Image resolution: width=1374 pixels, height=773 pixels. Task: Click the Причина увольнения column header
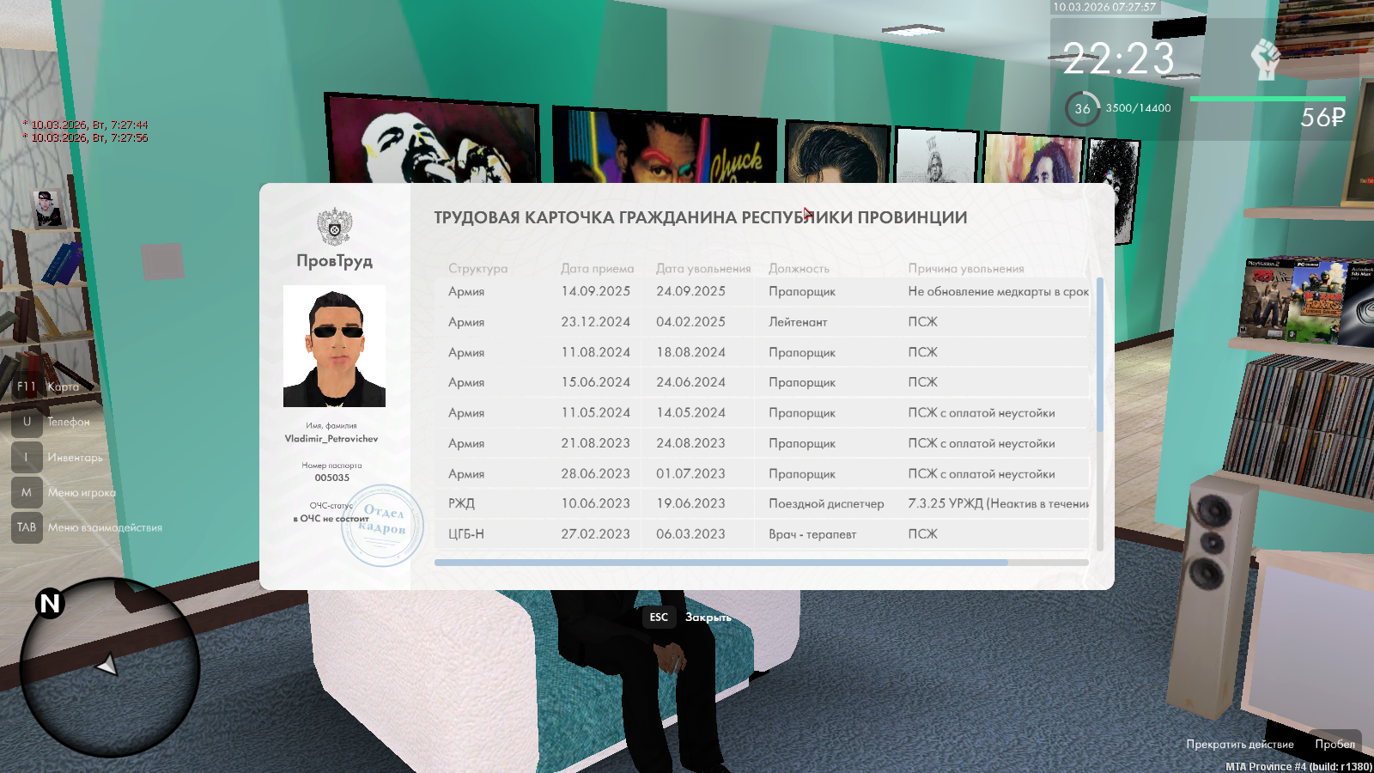[x=965, y=269]
